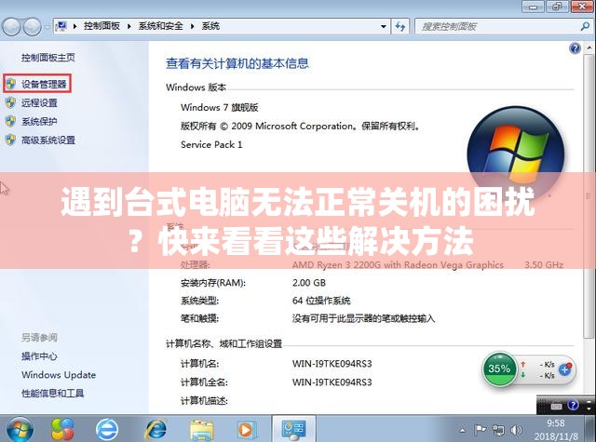The image size is (596, 442).
Task: Open 操作中心 link
Action: 39,355
